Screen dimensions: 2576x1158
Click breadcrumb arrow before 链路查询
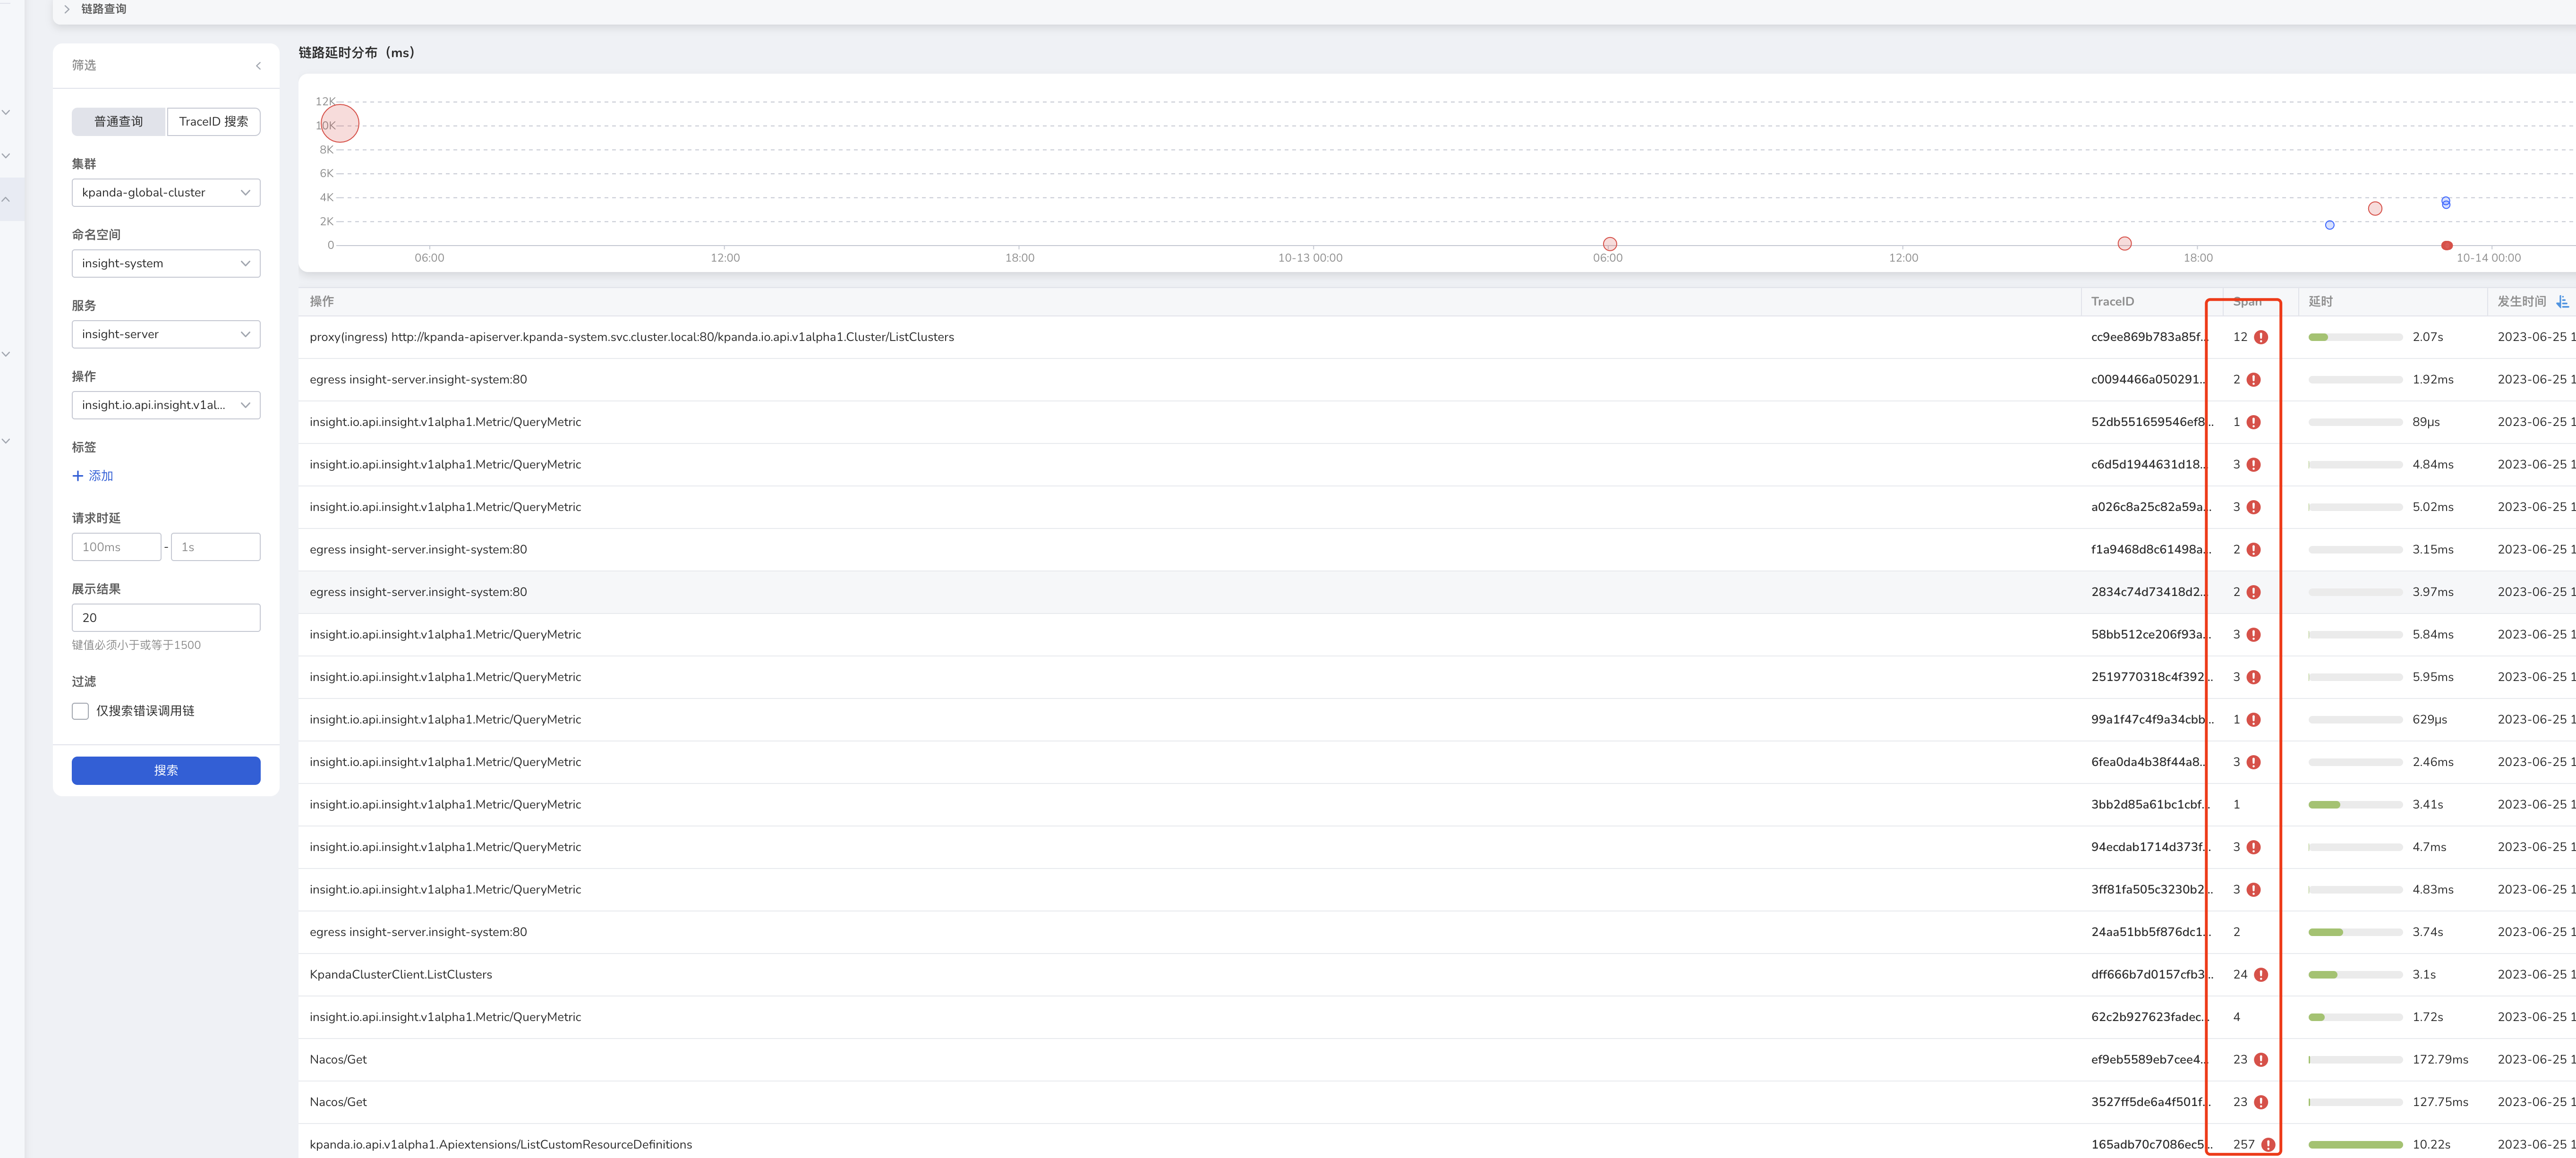tap(67, 9)
